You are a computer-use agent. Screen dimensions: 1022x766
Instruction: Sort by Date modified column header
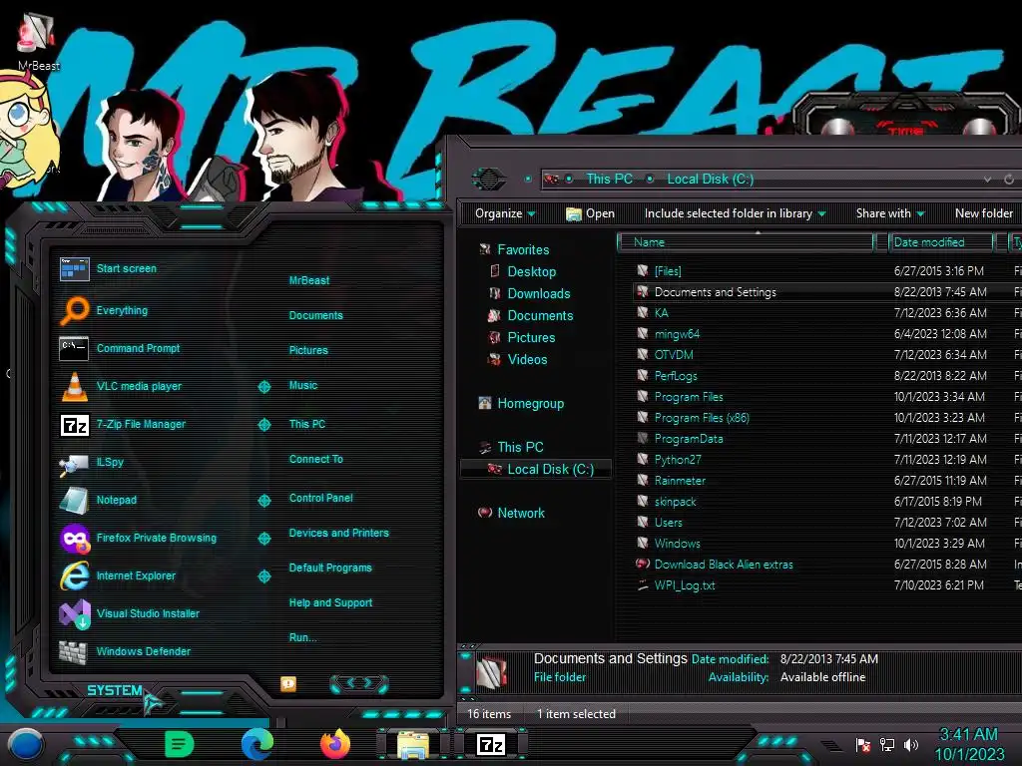[940, 242]
